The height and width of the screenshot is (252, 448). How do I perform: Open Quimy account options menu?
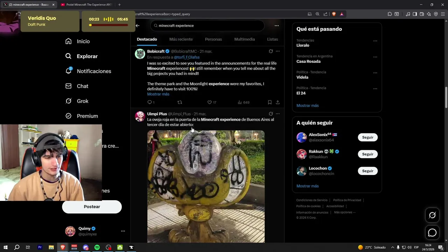click(x=123, y=231)
